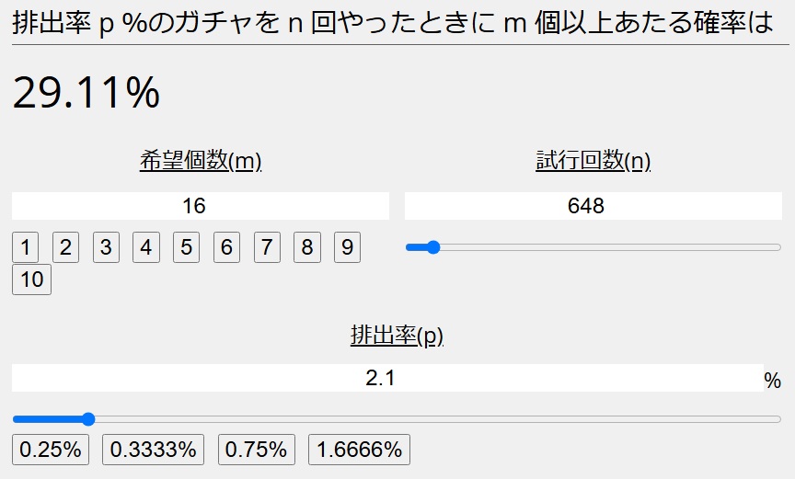Click the preset button for 1 desired item
The image size is (795, 479).
[25, 247]
